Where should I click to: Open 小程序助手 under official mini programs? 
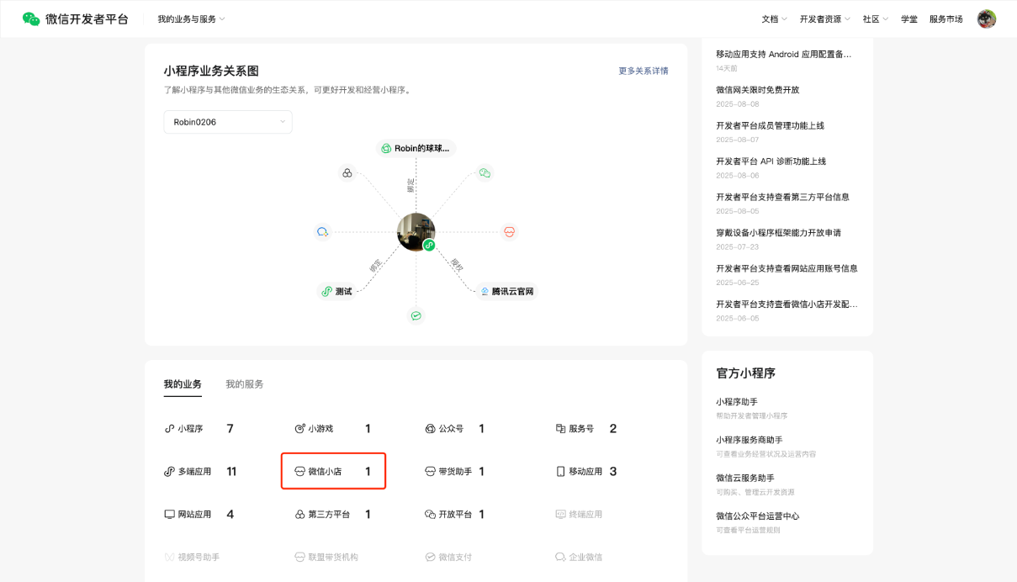pos(736,402)
